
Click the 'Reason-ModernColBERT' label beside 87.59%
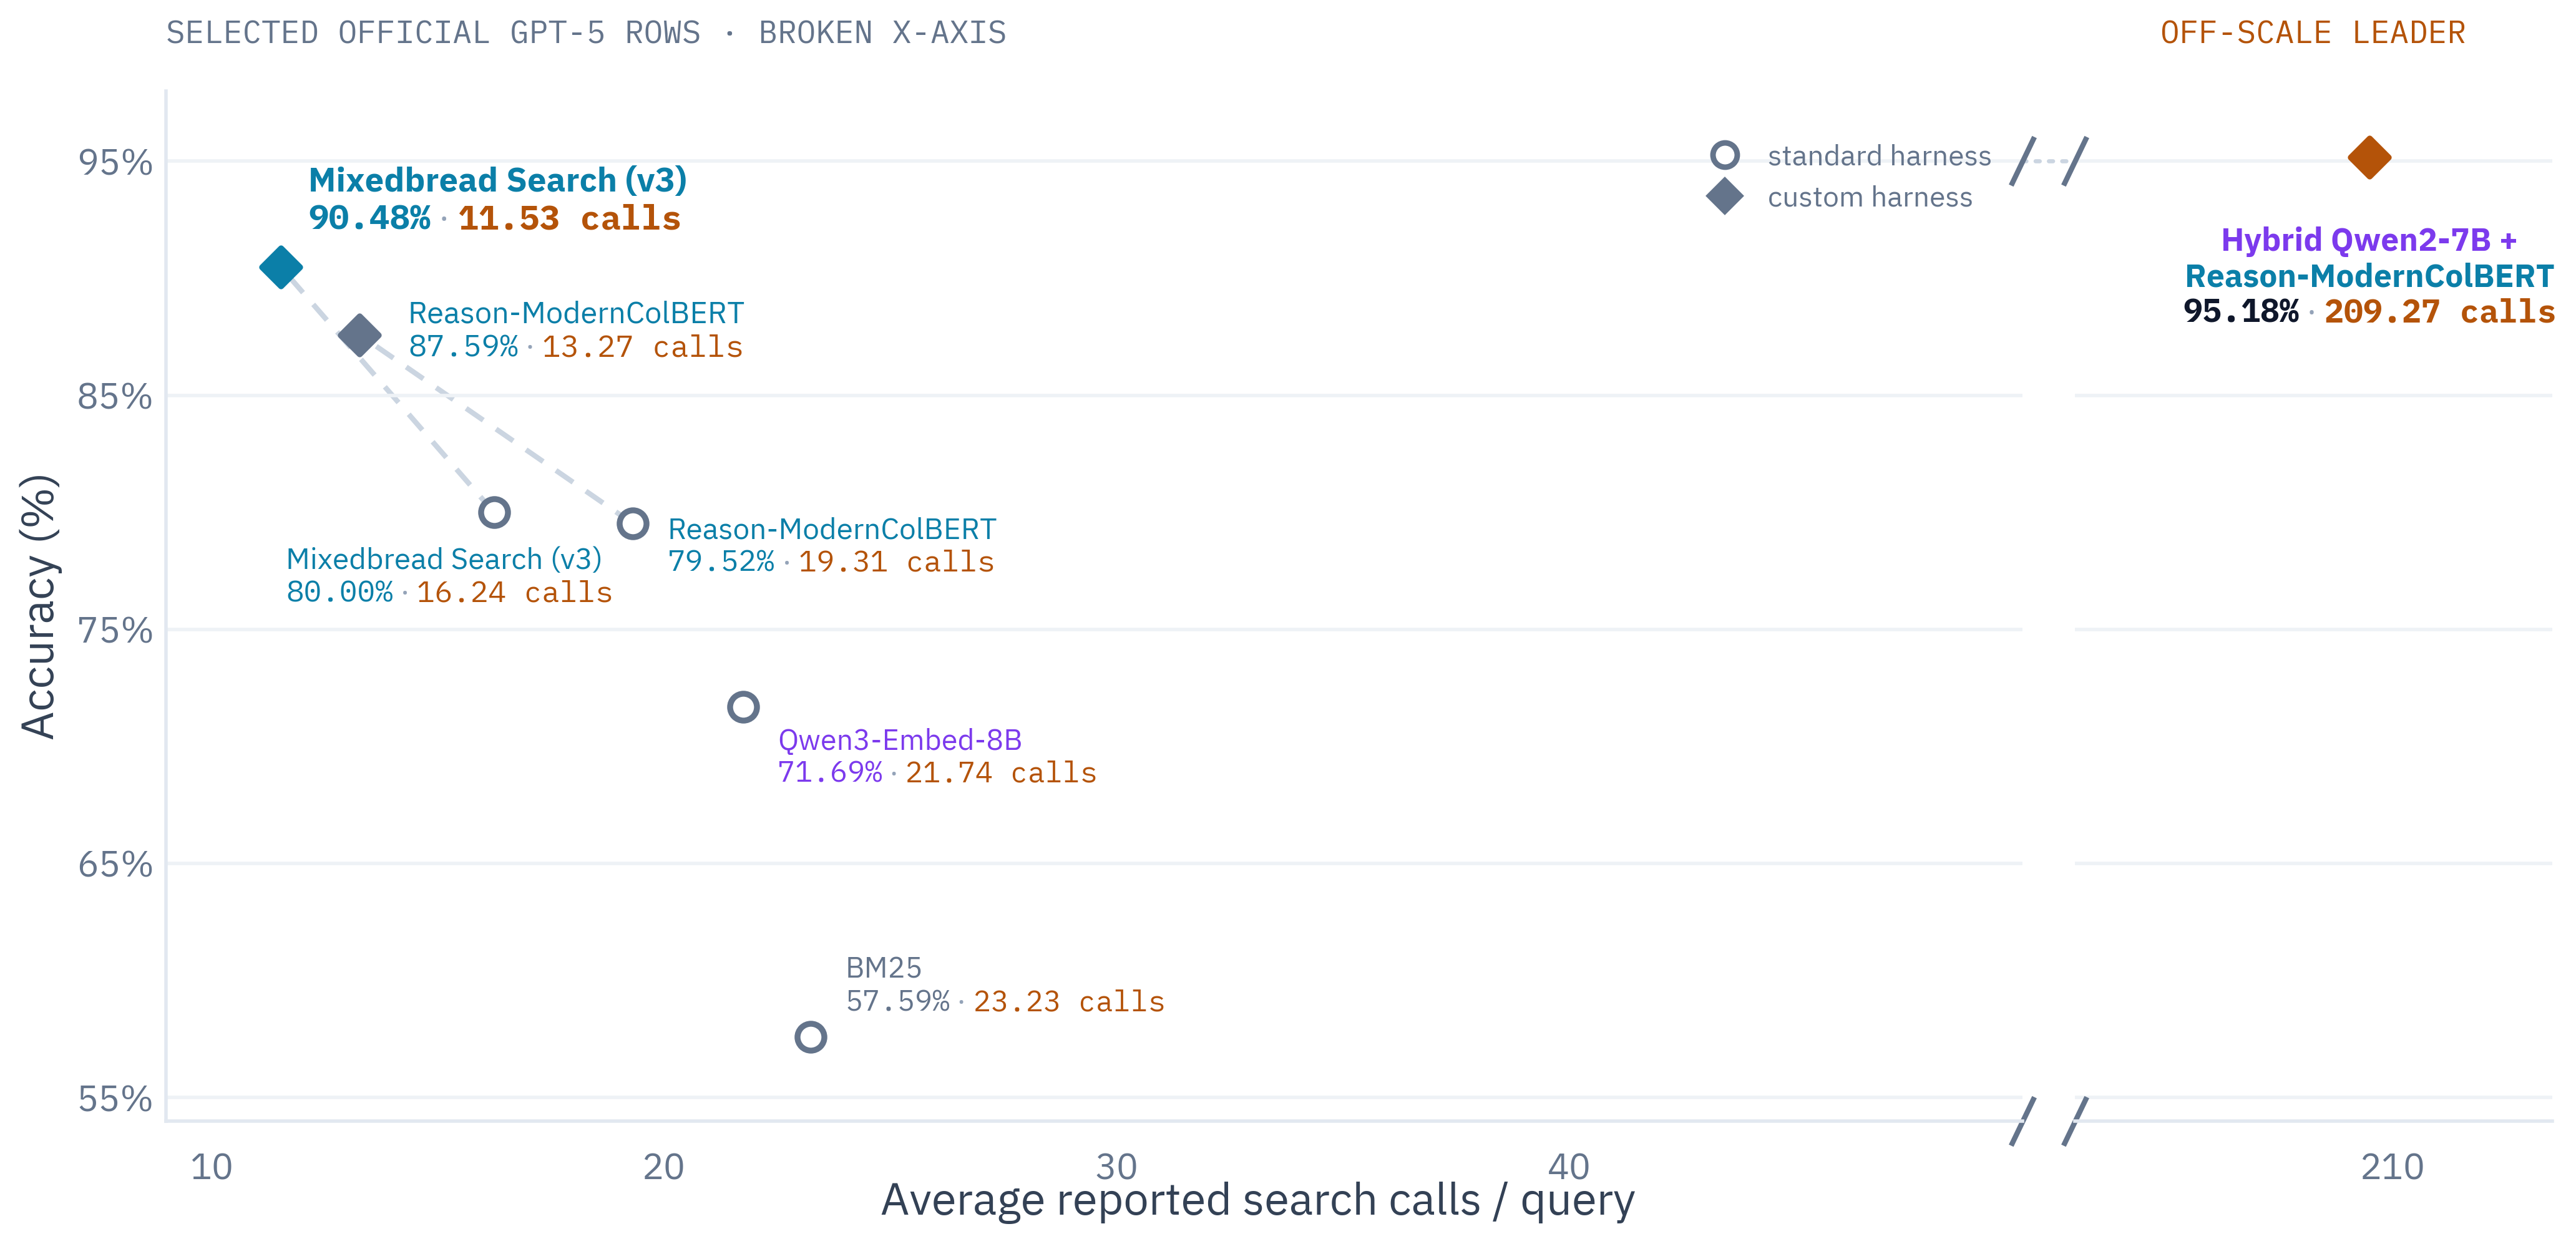[576, 313]
